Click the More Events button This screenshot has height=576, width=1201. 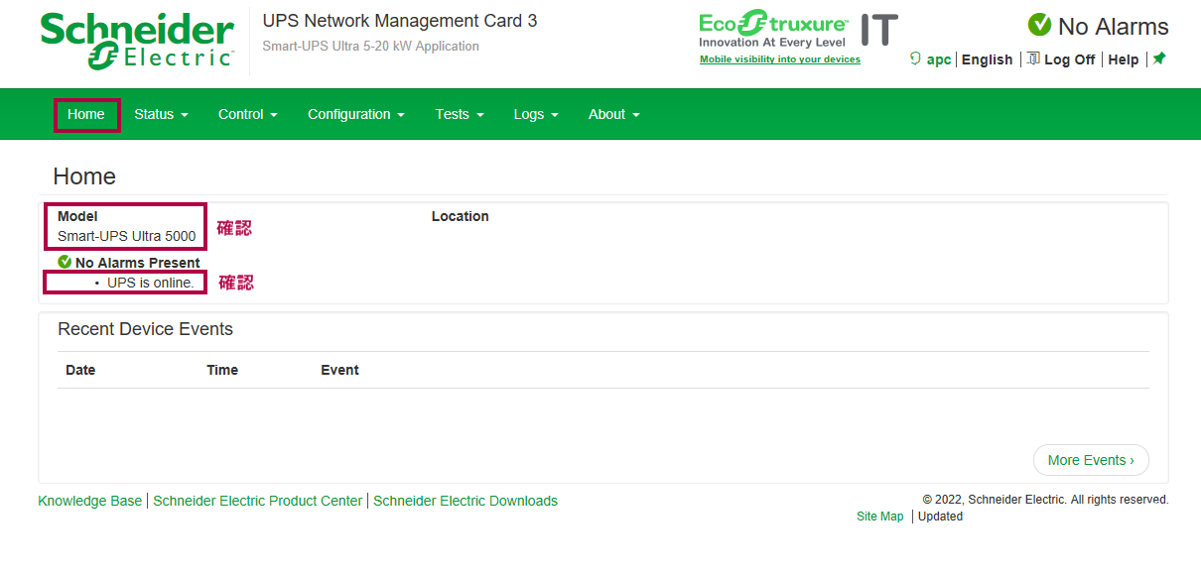coord(1091,460)
